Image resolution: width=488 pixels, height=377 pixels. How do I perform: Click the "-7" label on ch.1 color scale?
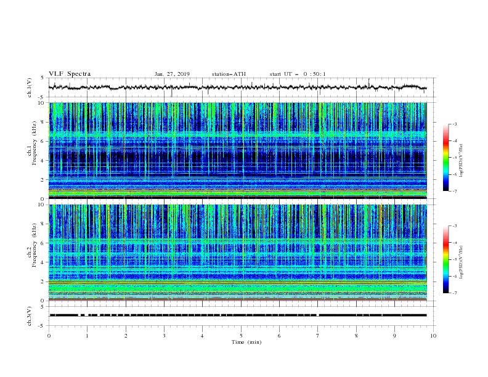tap(455, 191)
